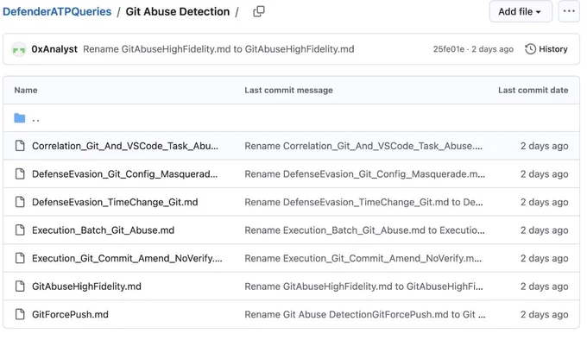Screen dimensions: 587x340
Task: Click the Git Abuse Detection breadcrumb
Action: pos(178,11)
